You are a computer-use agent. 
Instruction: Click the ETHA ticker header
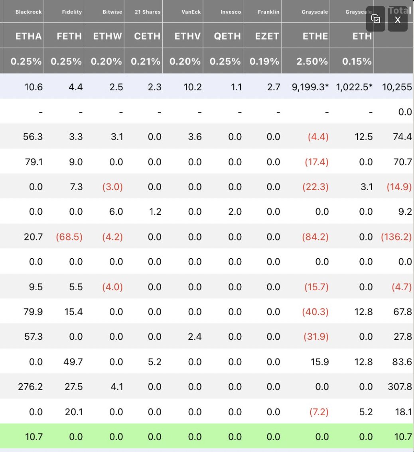point(28,36)
